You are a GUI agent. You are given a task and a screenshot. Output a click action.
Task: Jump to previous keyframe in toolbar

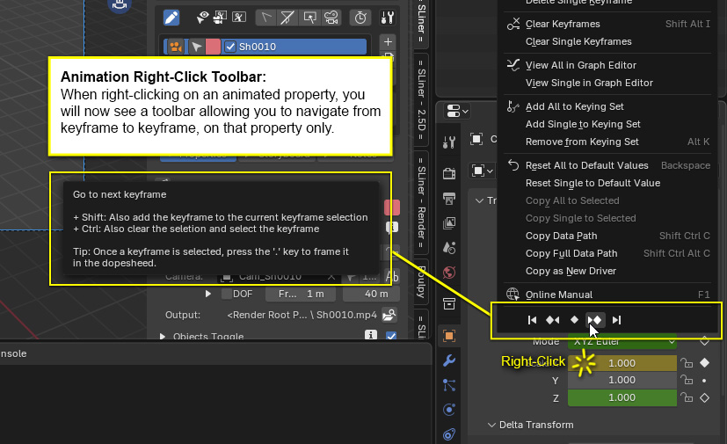[x=553, y=320]
